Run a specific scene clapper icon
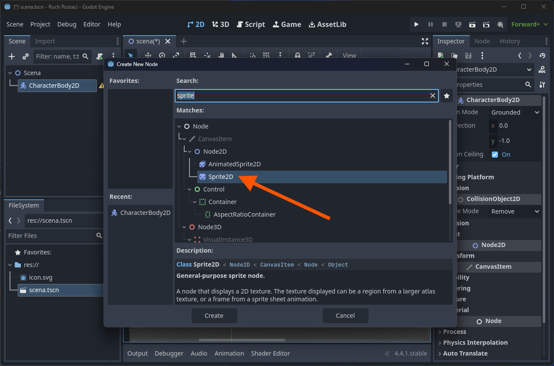Screen dimensions: 554x366 coord(486,24)
